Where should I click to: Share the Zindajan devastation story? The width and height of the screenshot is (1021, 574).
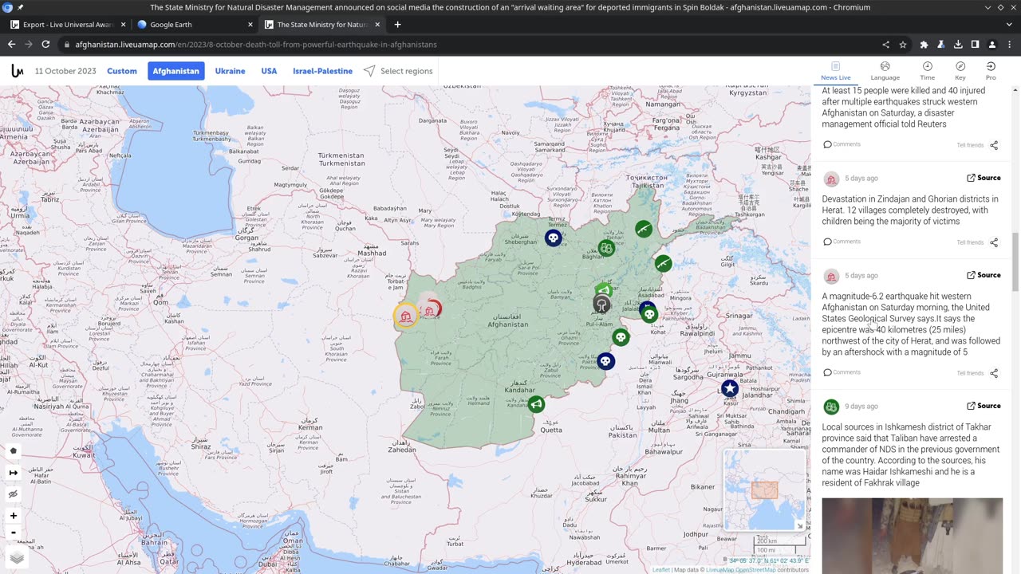[994, 242]
